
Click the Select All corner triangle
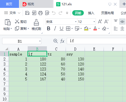[x=7, y=49]
